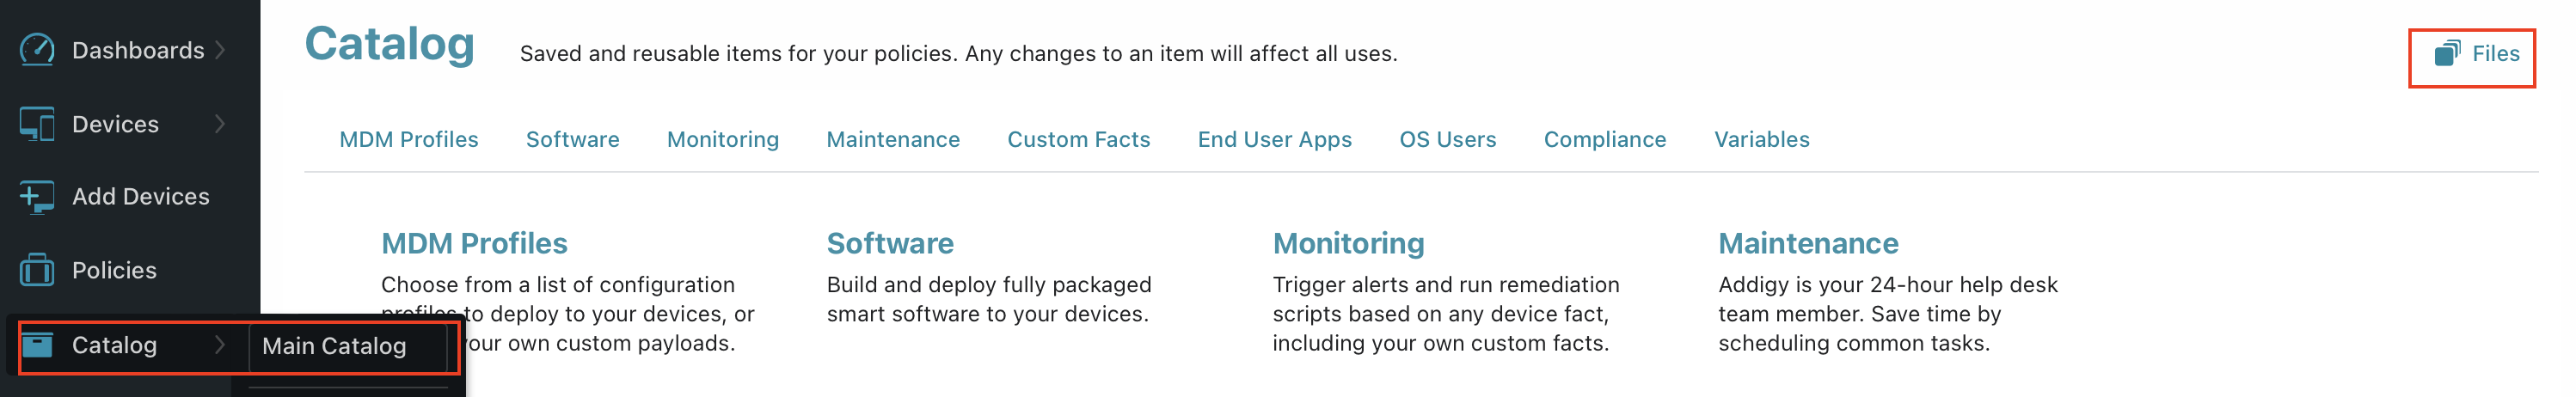Viewport: 2576px width, 397px height.
Task: Select Main Catalog from the flyout
Action: tap(334, 346)
